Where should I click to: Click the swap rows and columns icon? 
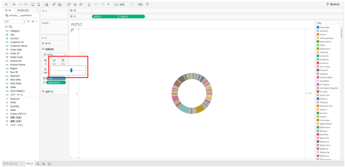pos(69,4)
